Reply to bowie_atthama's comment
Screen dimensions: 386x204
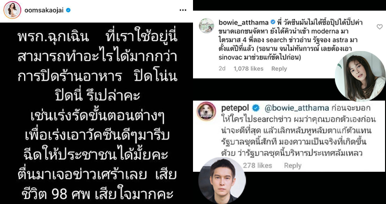click(279, 69)
